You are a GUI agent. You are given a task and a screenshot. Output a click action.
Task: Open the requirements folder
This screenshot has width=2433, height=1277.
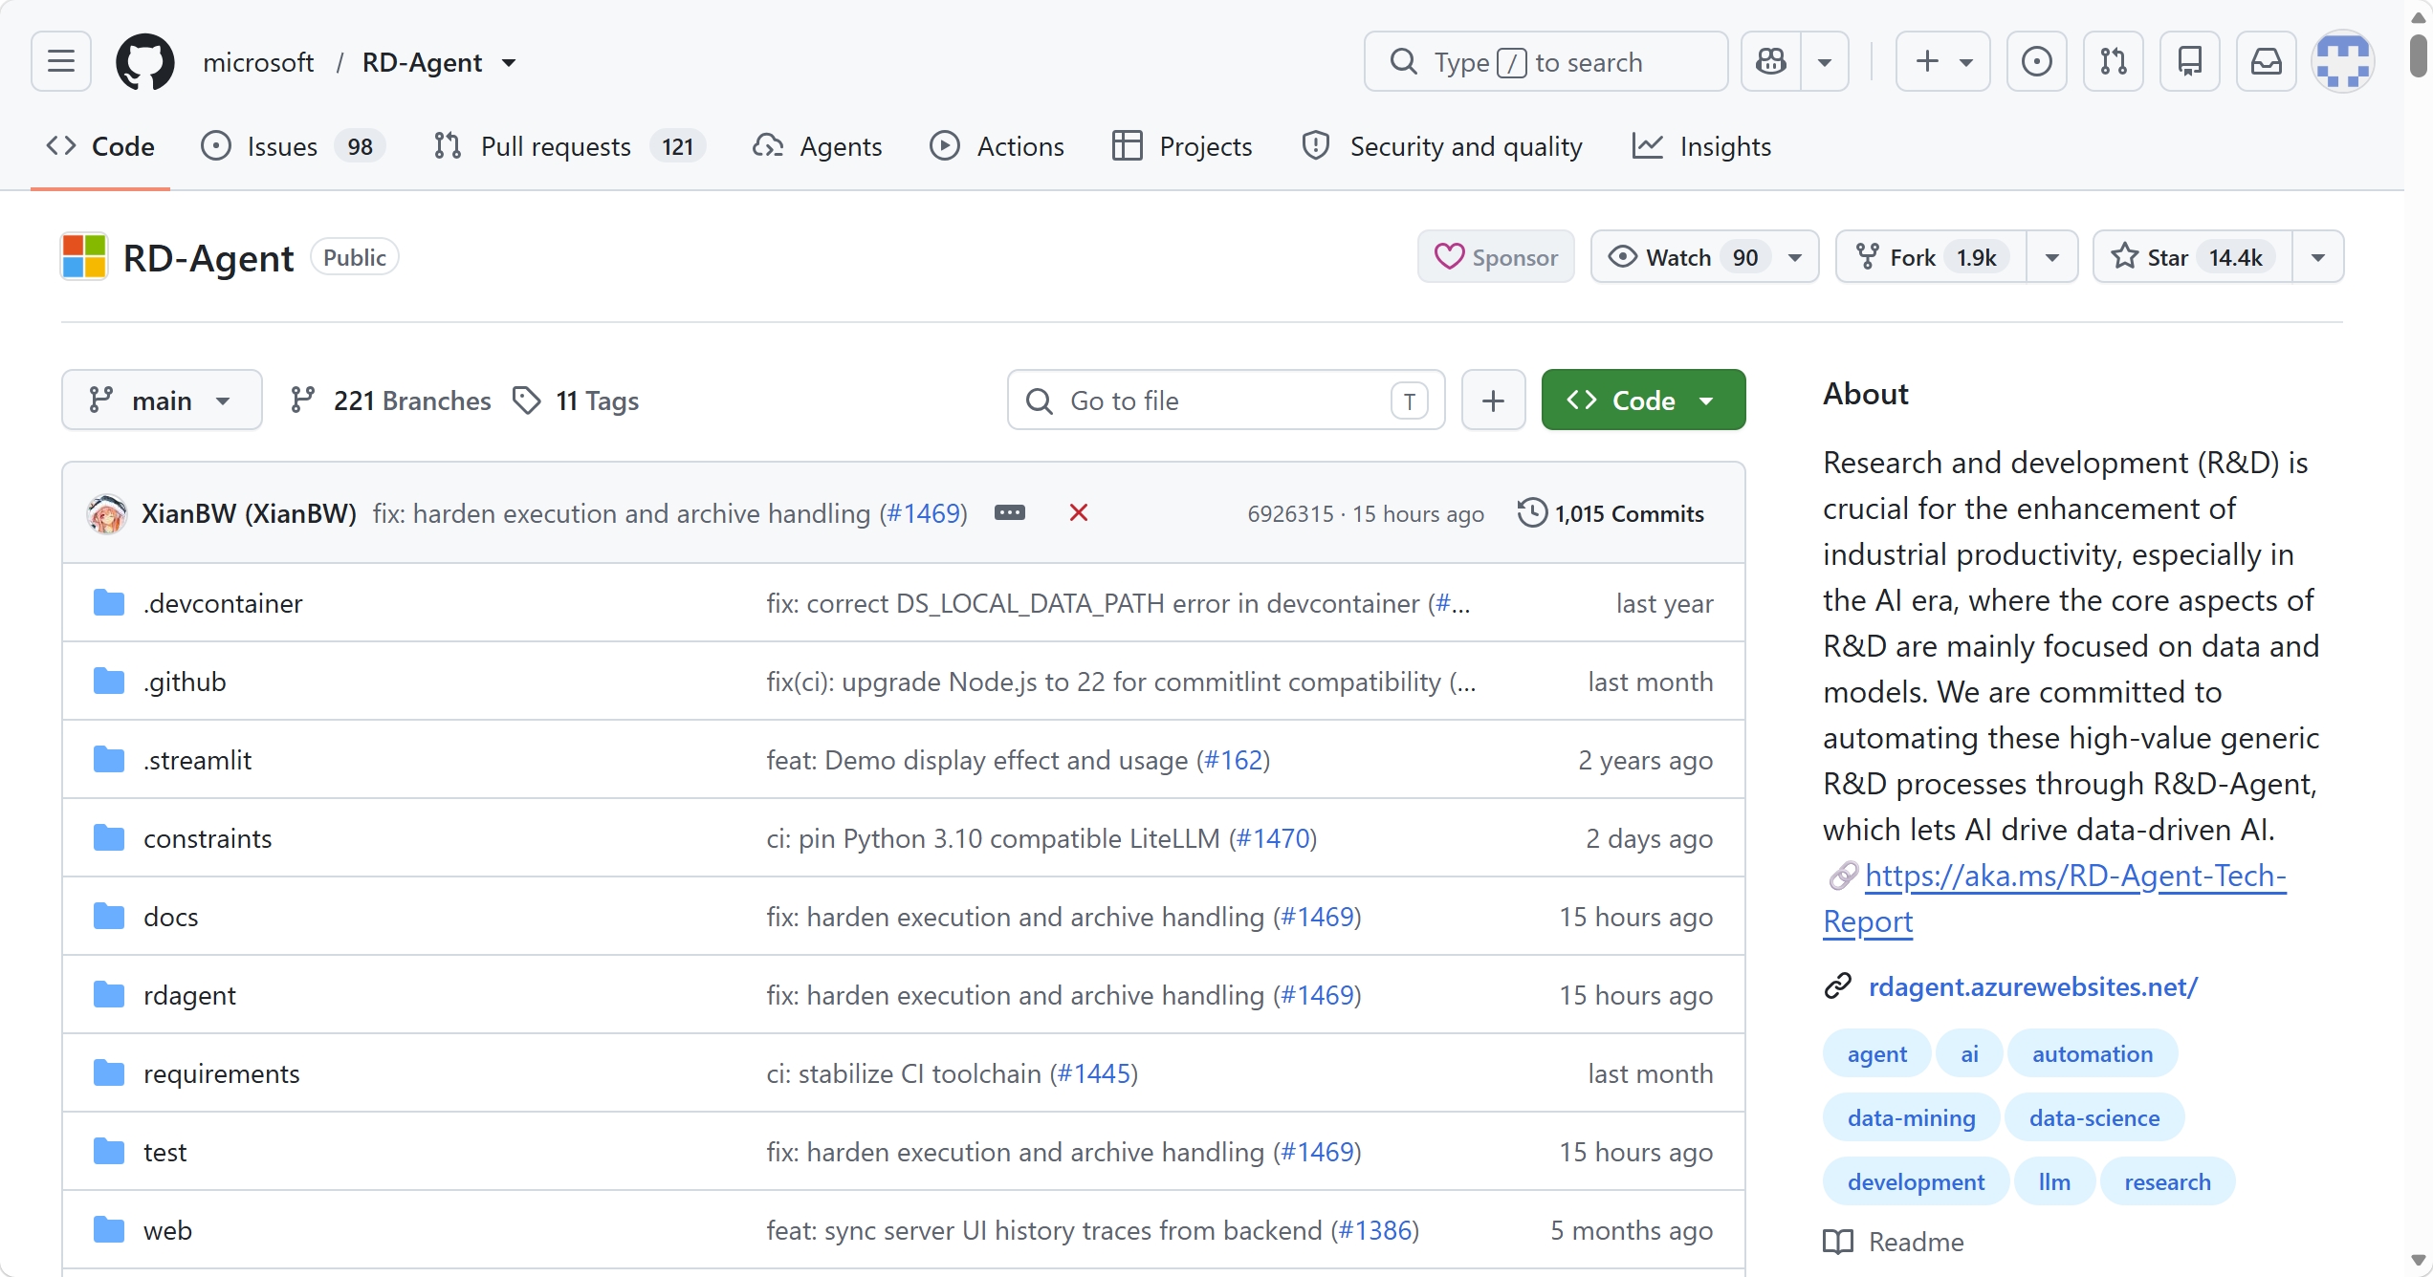pos(221,1073)
